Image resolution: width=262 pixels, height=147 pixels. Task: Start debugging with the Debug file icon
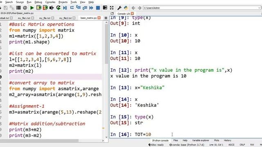pyautogui.click(x=65, y=8)
